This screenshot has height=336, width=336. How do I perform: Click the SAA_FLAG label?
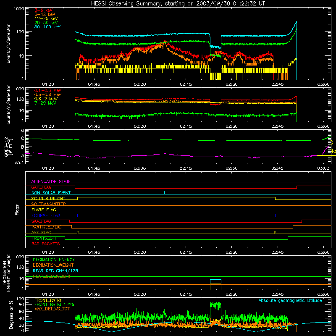41,221
